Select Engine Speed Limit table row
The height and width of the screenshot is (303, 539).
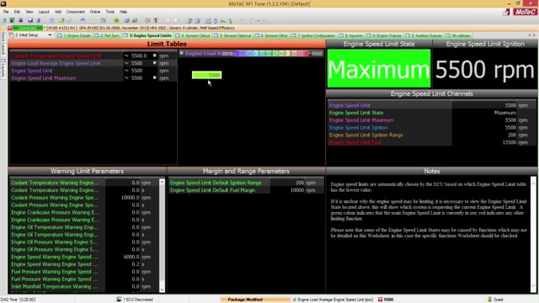point(93,71)
